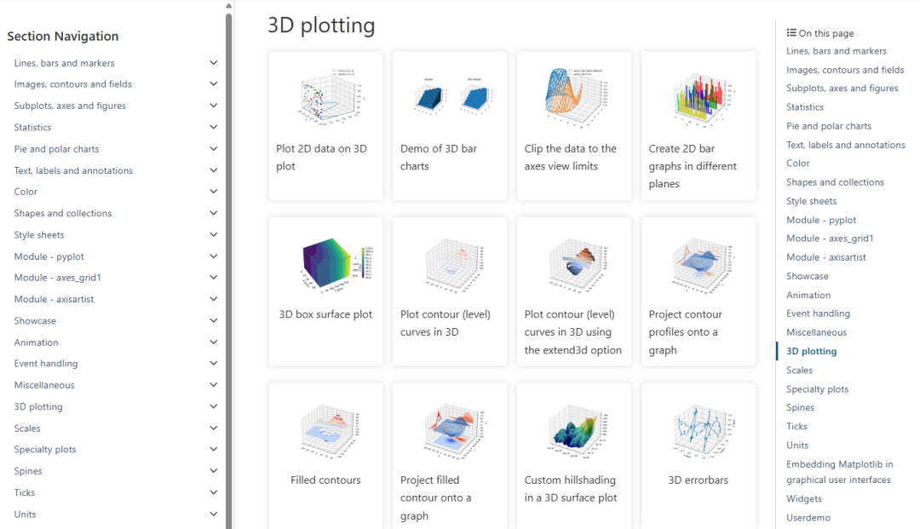Expand the 3D plotting navigation section
Screen dimensions: 920x529
point(214,406)
